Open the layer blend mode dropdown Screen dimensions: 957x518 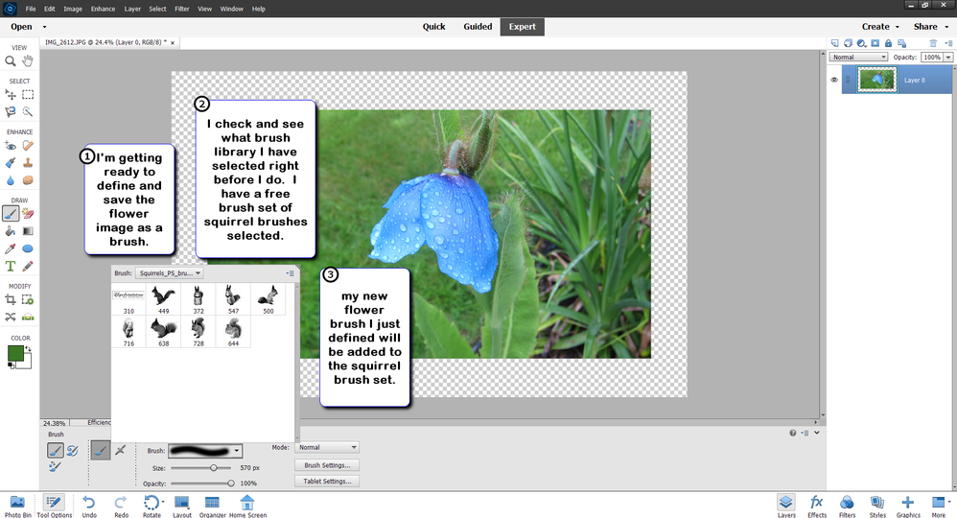[858, 57]
